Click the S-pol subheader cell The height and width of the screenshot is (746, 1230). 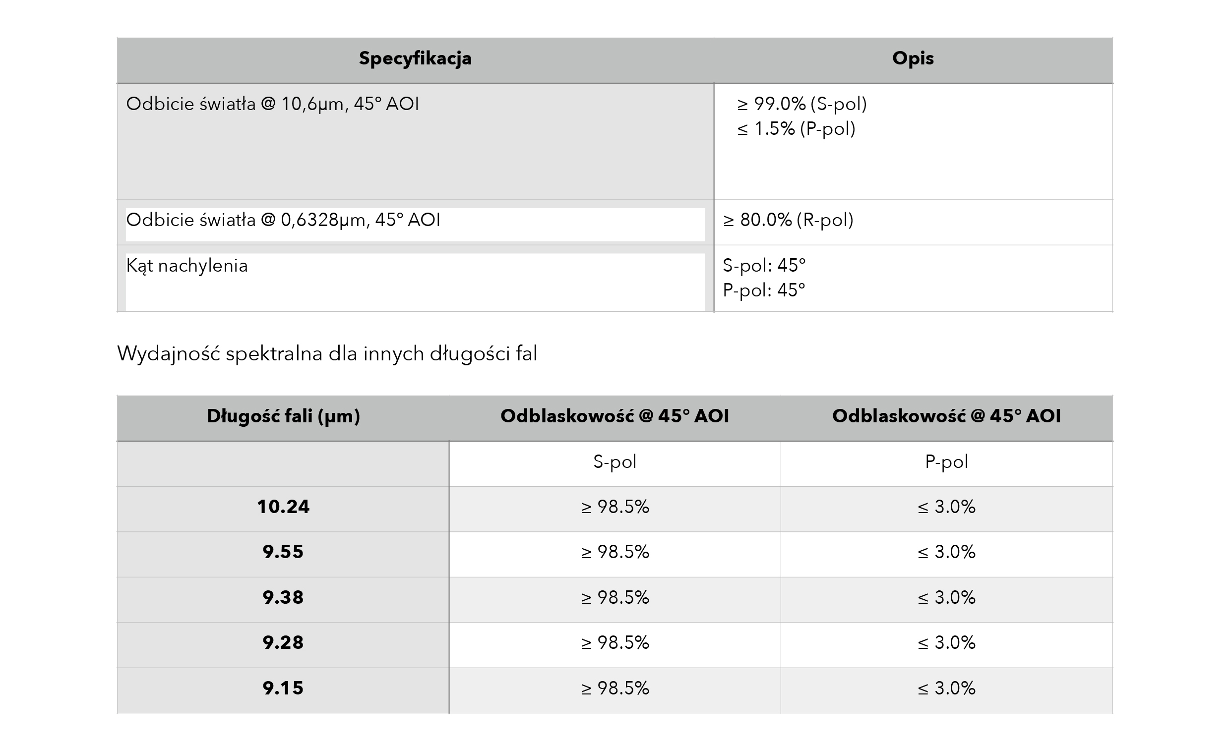point(615,464)
